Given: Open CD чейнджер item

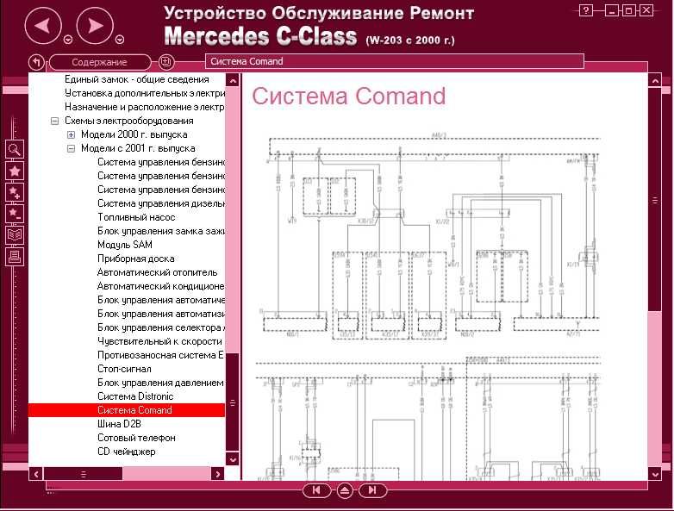Looking at the screenshot, I should 127,452.
